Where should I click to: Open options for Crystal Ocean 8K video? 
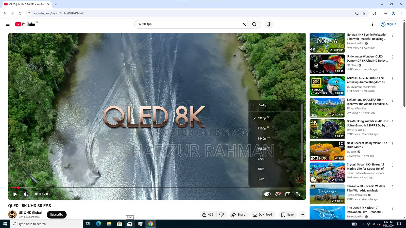click(393, 165)
